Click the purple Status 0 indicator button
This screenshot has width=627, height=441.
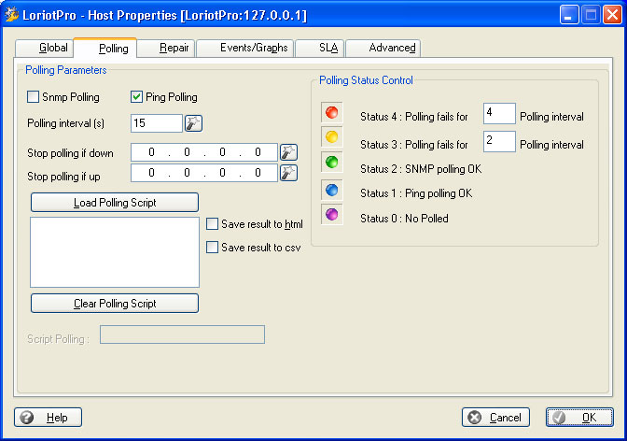332,215
